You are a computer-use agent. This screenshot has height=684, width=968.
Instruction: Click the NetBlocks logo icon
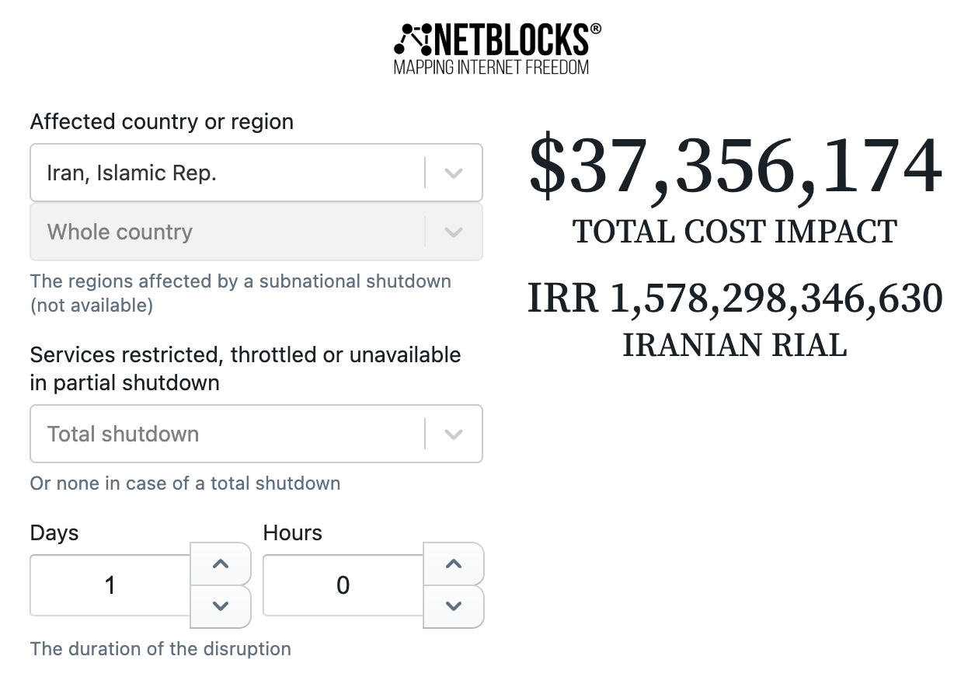coord(414,40)
